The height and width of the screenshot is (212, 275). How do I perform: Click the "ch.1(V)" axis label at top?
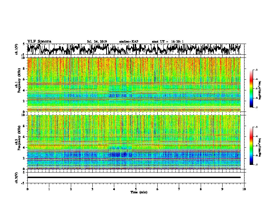[x=17, y=49]
